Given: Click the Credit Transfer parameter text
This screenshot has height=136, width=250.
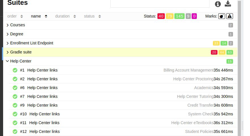Looking at the screenshot, I should pos(200,105).
